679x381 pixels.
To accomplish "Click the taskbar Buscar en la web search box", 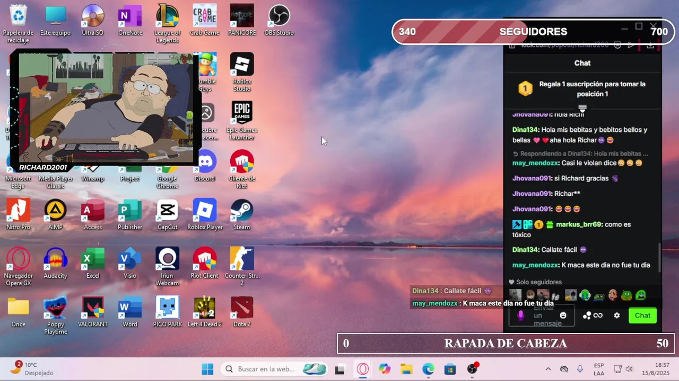I will (274, 369).
